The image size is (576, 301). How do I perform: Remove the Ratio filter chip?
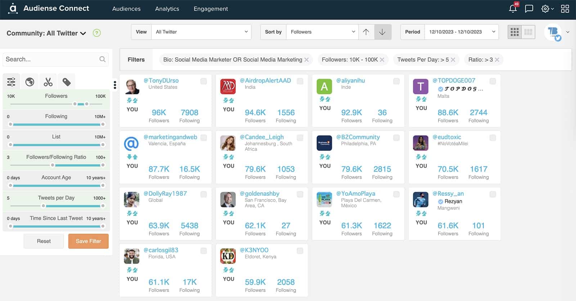(497, 60)
